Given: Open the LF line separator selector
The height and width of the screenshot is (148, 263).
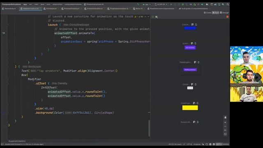Looking at the screenshot, I should tap(184, 144).
